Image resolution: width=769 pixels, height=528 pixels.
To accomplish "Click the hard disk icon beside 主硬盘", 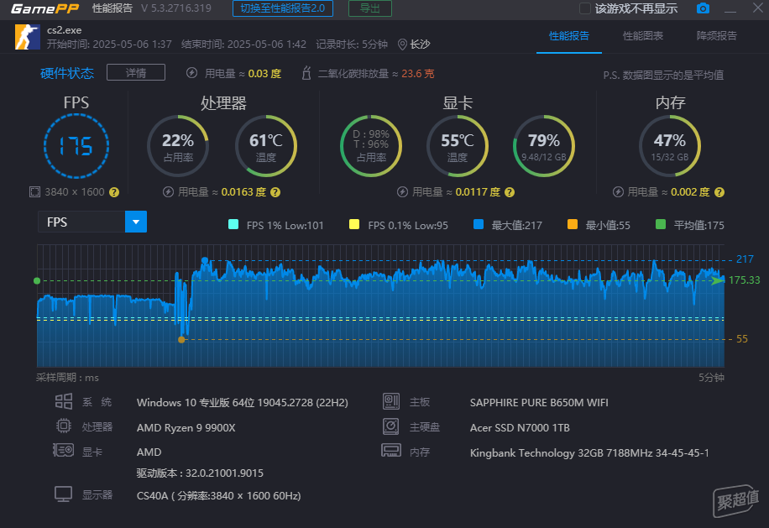I will (x=391, y=426).
